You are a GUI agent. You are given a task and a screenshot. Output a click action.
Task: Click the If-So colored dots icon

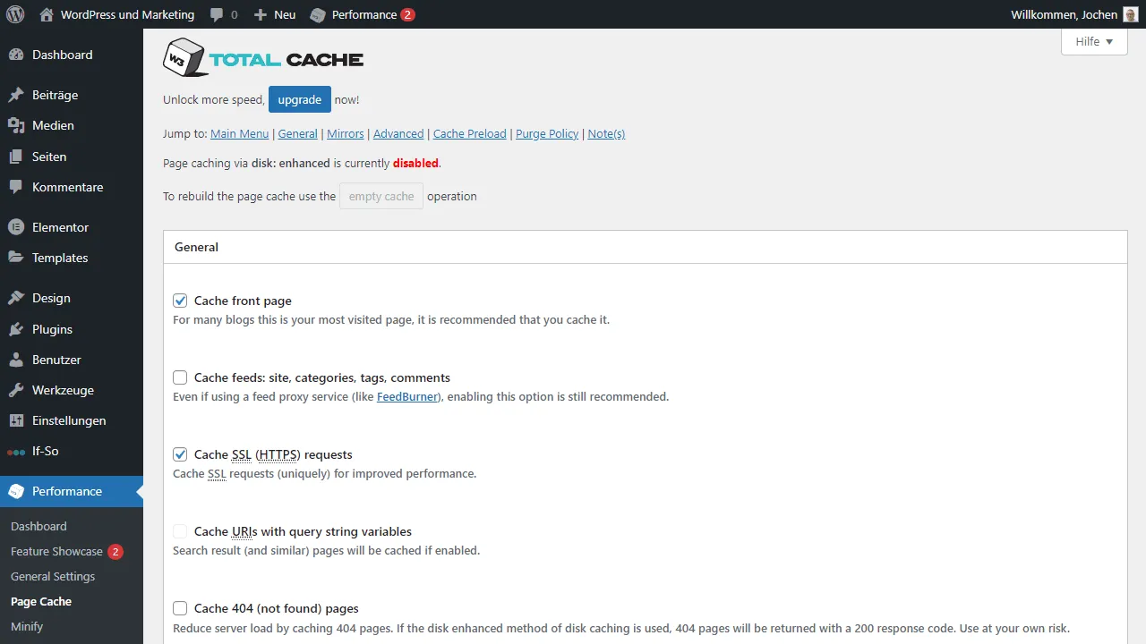click(16, 452)
